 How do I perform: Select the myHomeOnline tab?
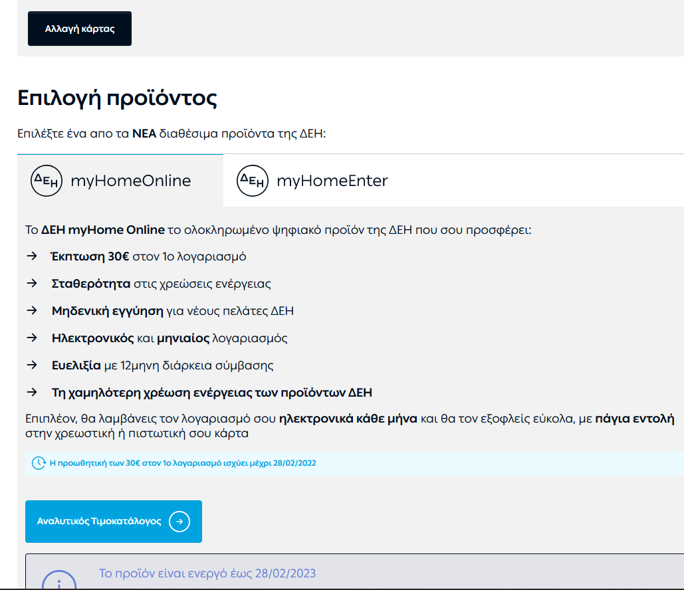point(120,181)
